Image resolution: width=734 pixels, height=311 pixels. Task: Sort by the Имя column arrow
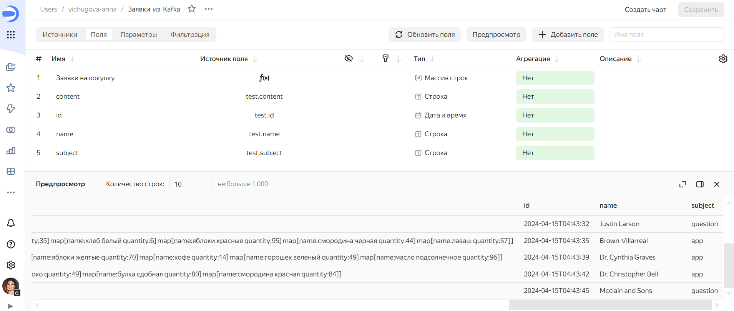click(x=72, y=59)
